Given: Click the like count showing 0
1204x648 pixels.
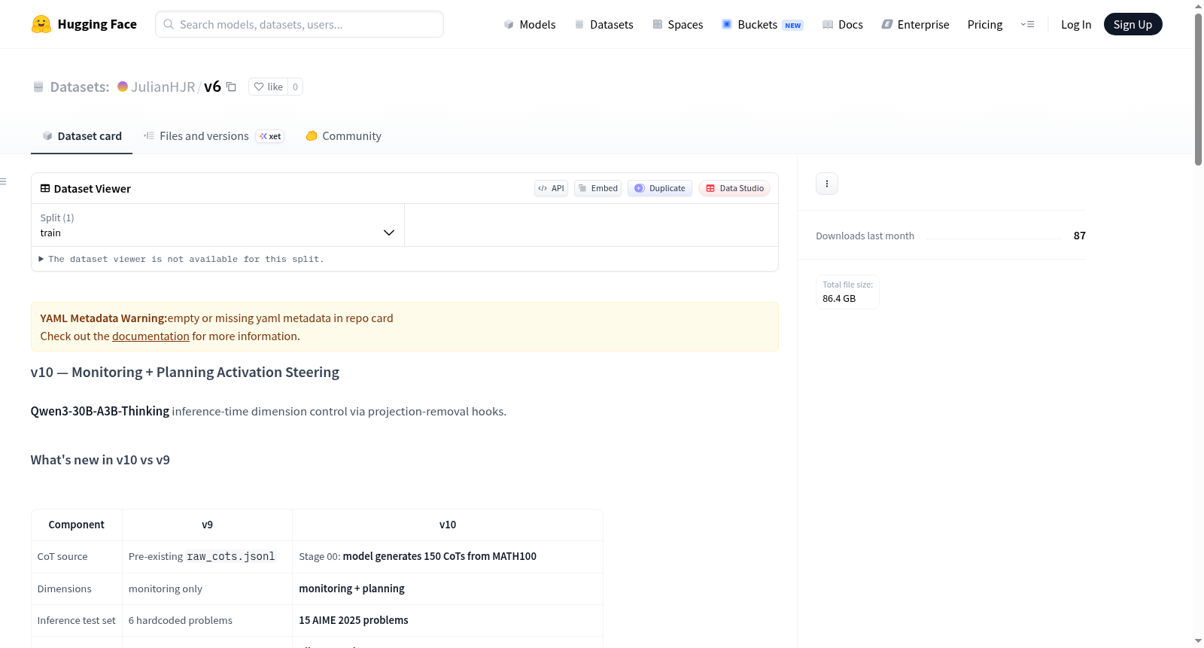Looking at the screenshot, I should coord(295,87).
